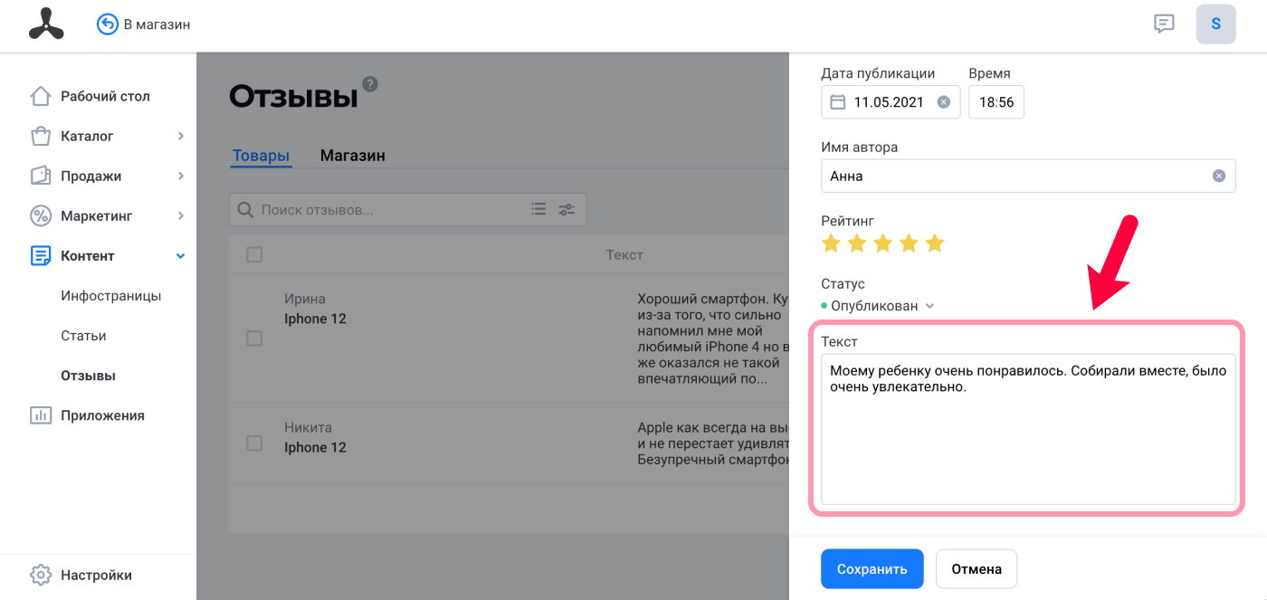
Task: Click the Сохранить button
Action: tap(872, 569)
